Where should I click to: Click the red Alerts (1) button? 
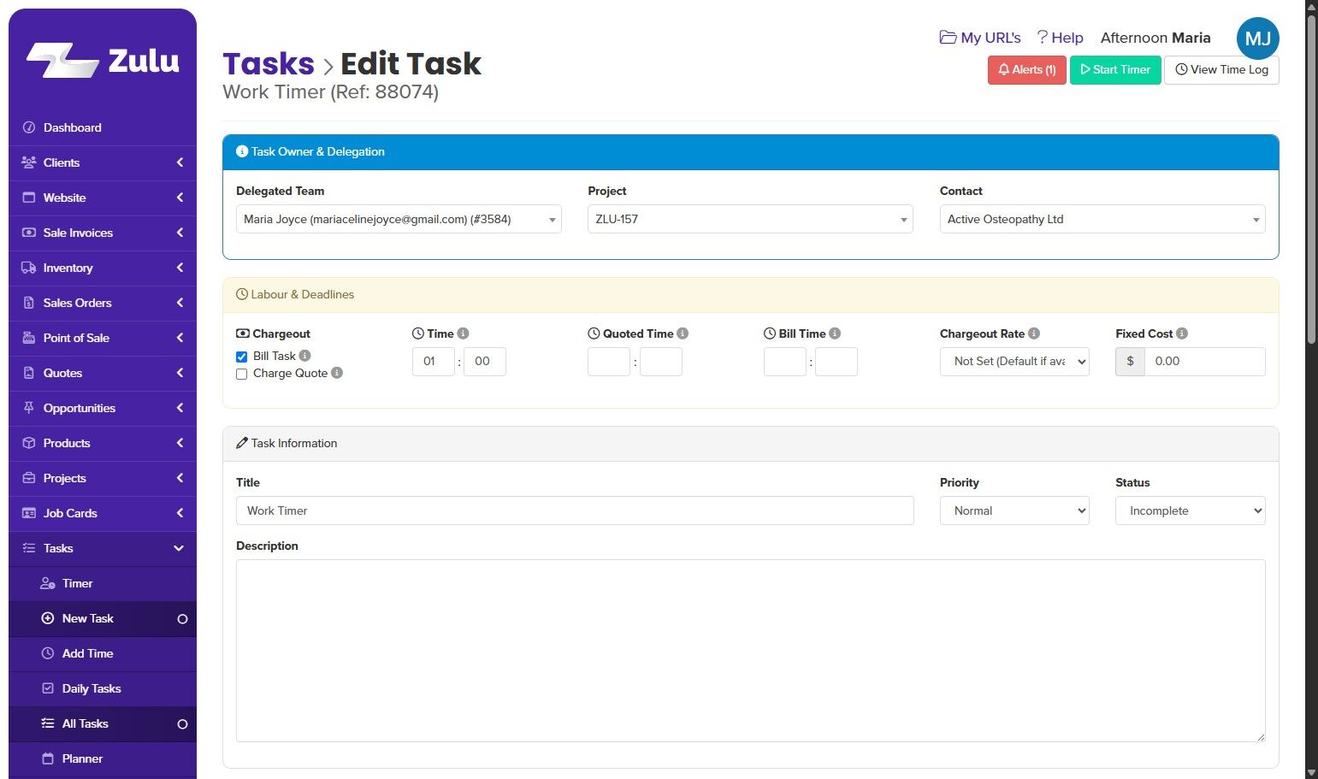point(1026,70)
